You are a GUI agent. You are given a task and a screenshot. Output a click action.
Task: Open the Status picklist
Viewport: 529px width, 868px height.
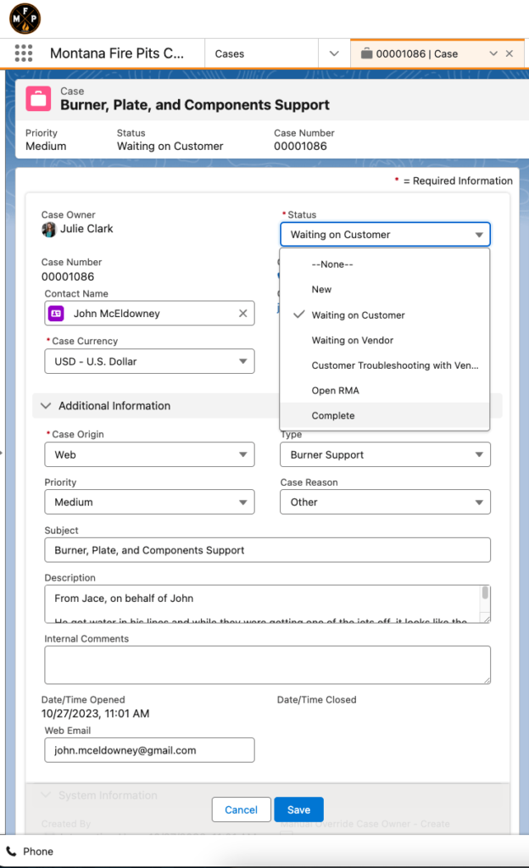click(x=385, y=235)
